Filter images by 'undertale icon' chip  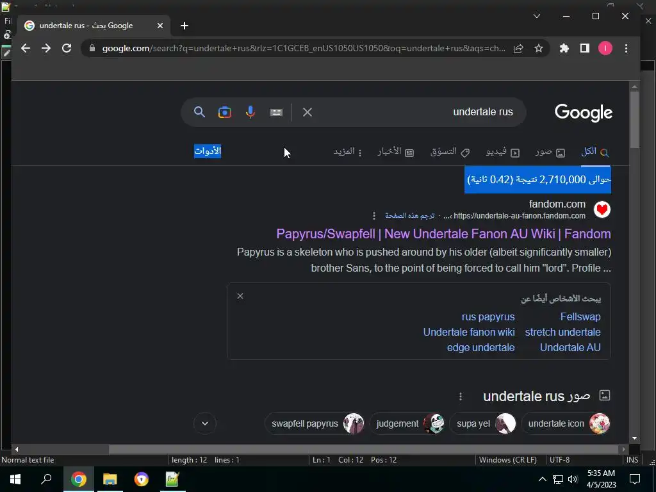(x=566, y=423)
